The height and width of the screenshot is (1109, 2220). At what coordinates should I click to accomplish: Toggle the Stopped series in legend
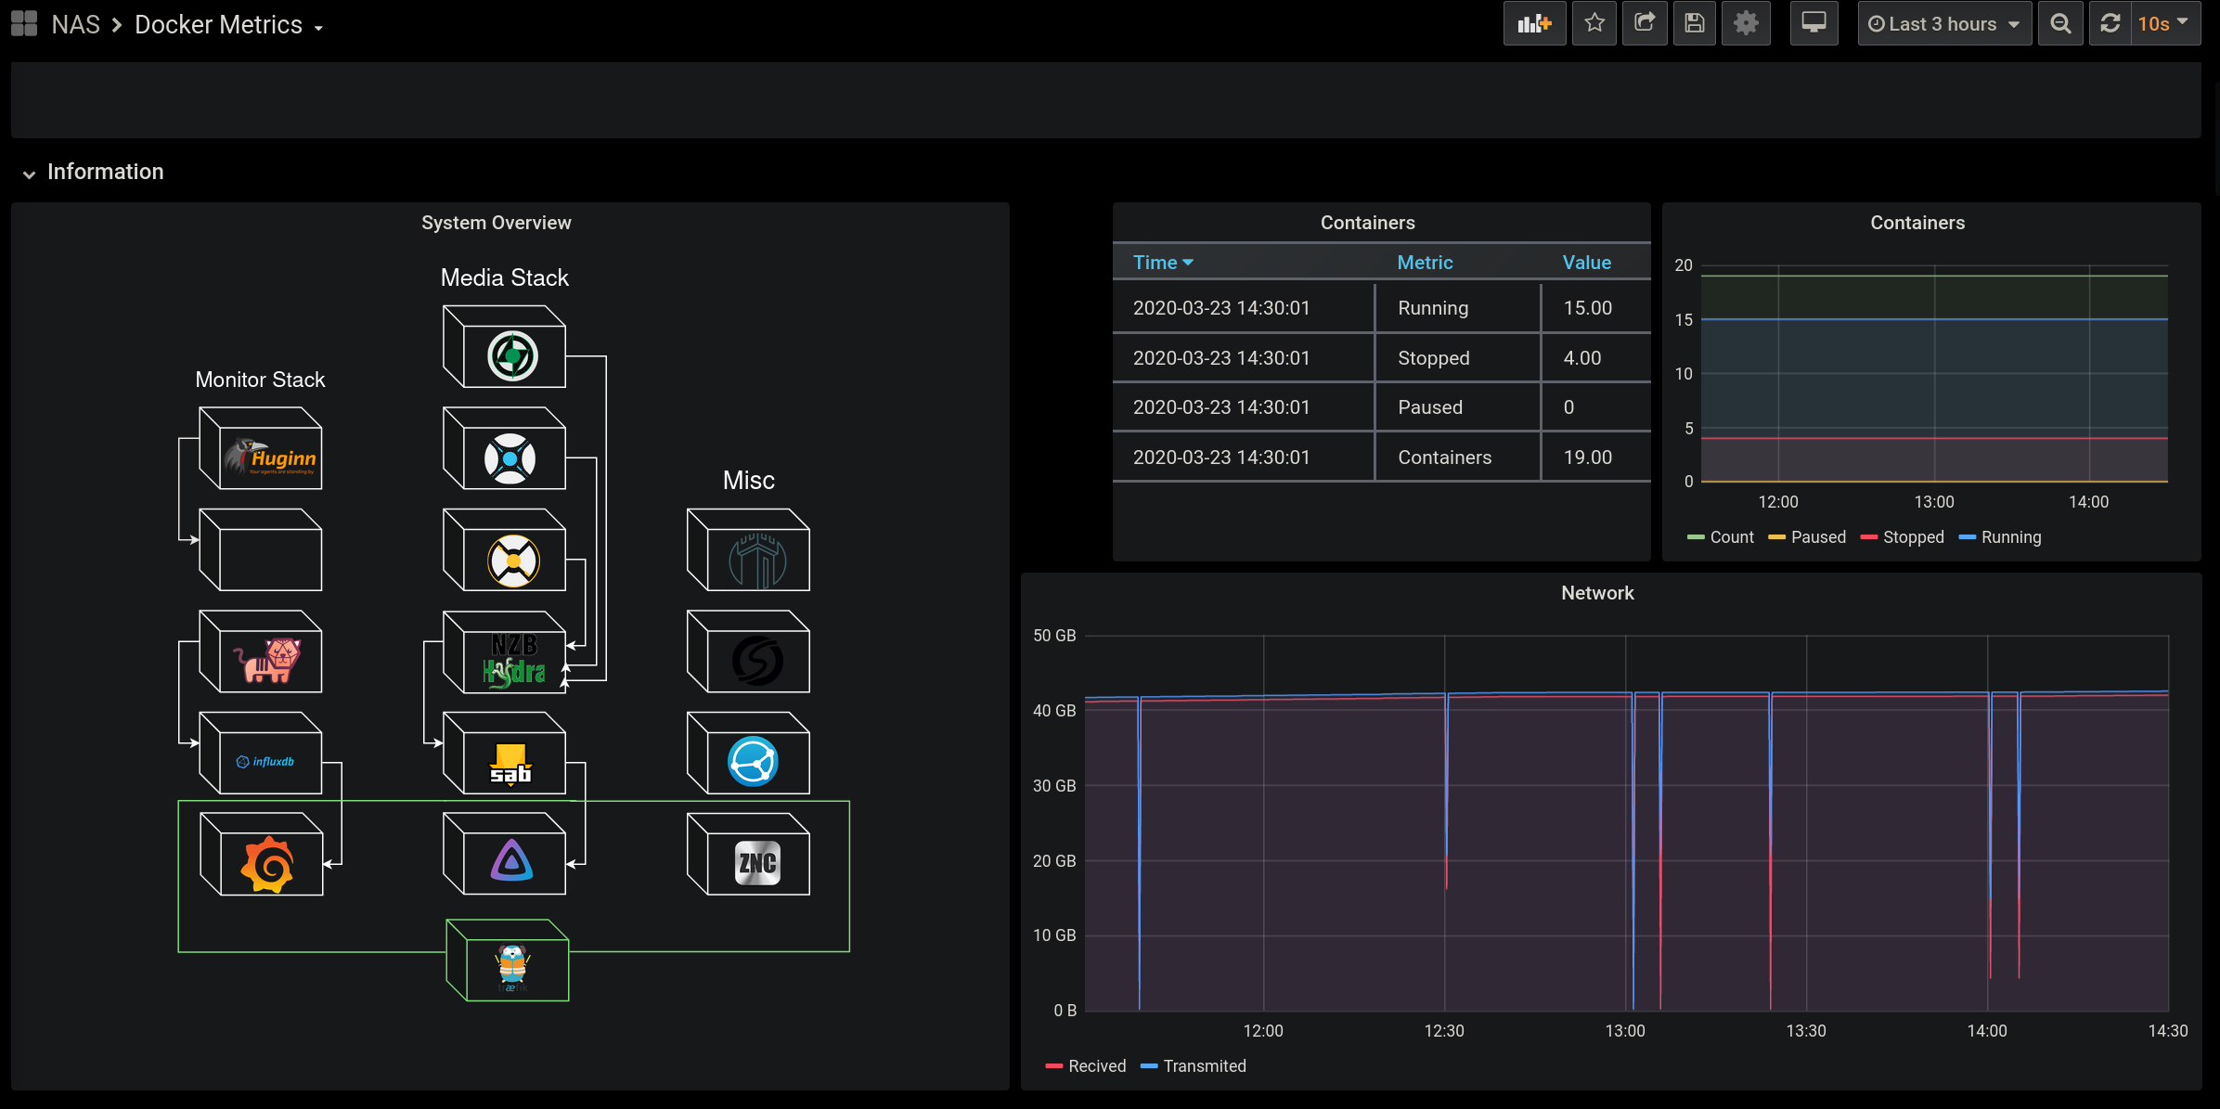click(x=1914, y=537)
